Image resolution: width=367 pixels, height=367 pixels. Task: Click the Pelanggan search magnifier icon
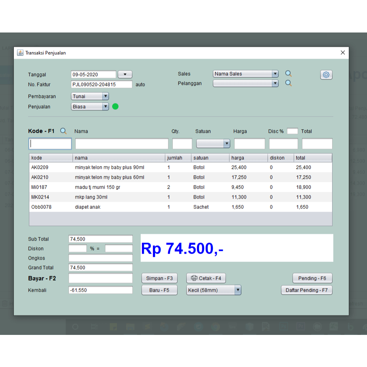(x=288, y=83)
